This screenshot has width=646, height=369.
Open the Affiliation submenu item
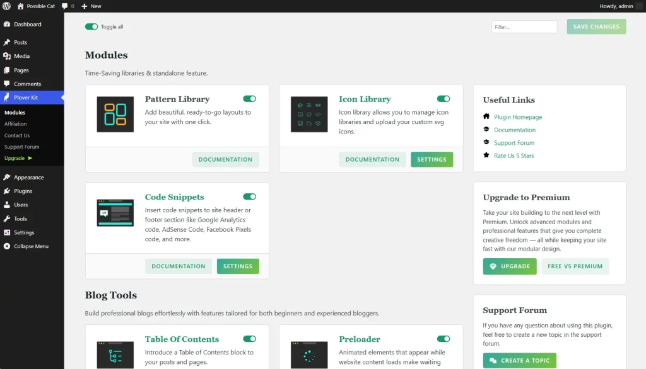point(16,124)
